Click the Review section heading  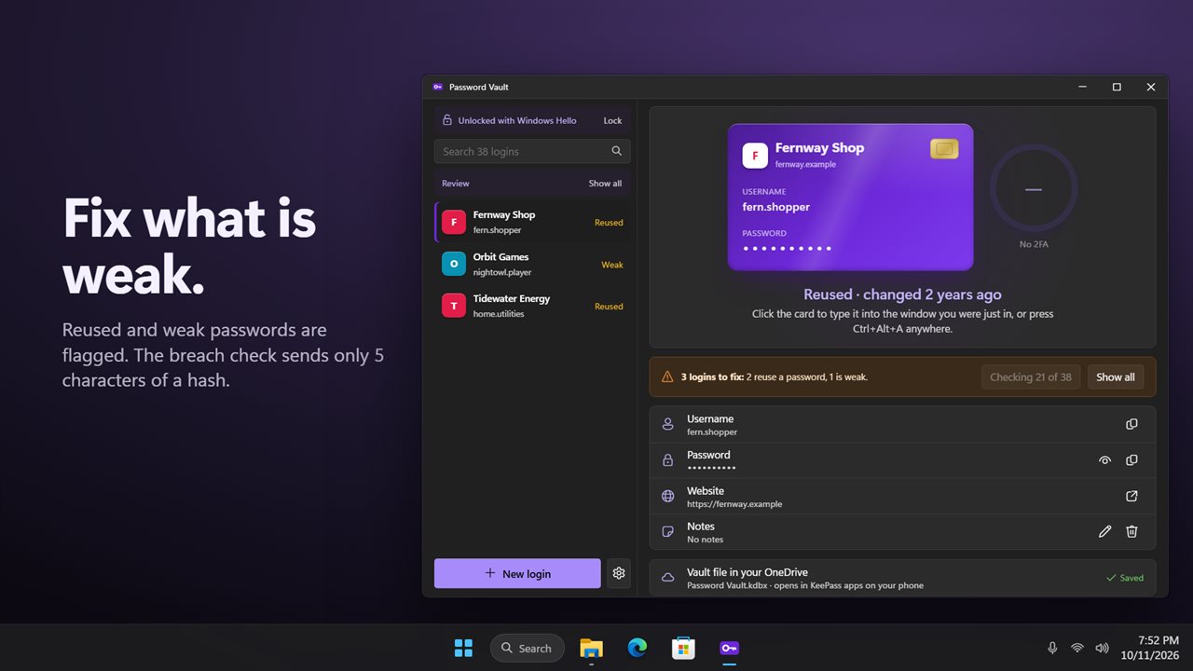456,184
